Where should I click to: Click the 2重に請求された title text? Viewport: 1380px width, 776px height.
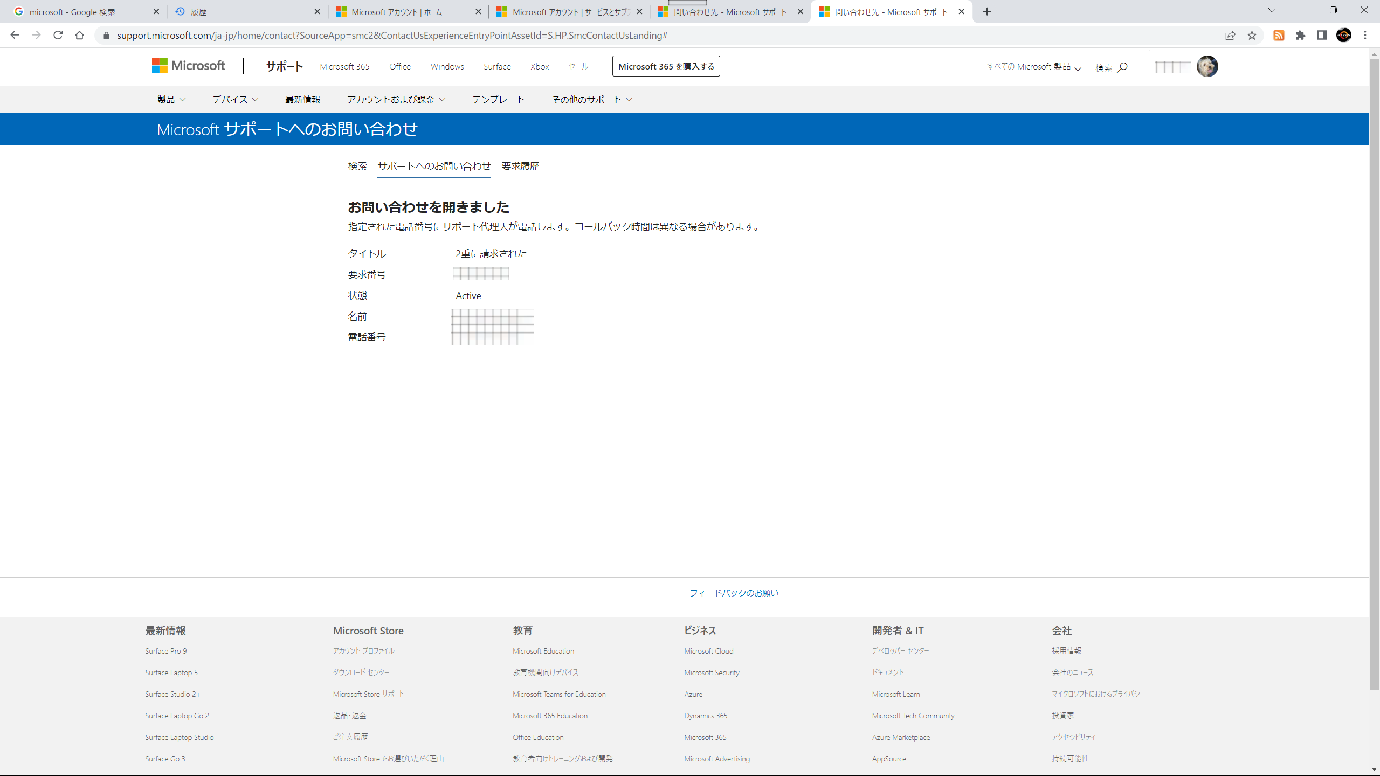point(491,253)
